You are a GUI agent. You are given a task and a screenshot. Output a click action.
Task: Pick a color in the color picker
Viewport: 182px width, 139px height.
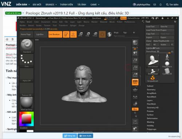[x=27, y=119]
